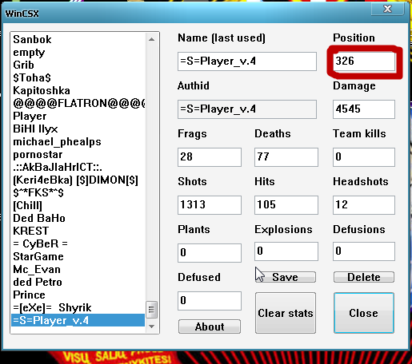412x364 pixels.
Task: Close the WinCSX window with X button
Action: click(387, 9)
